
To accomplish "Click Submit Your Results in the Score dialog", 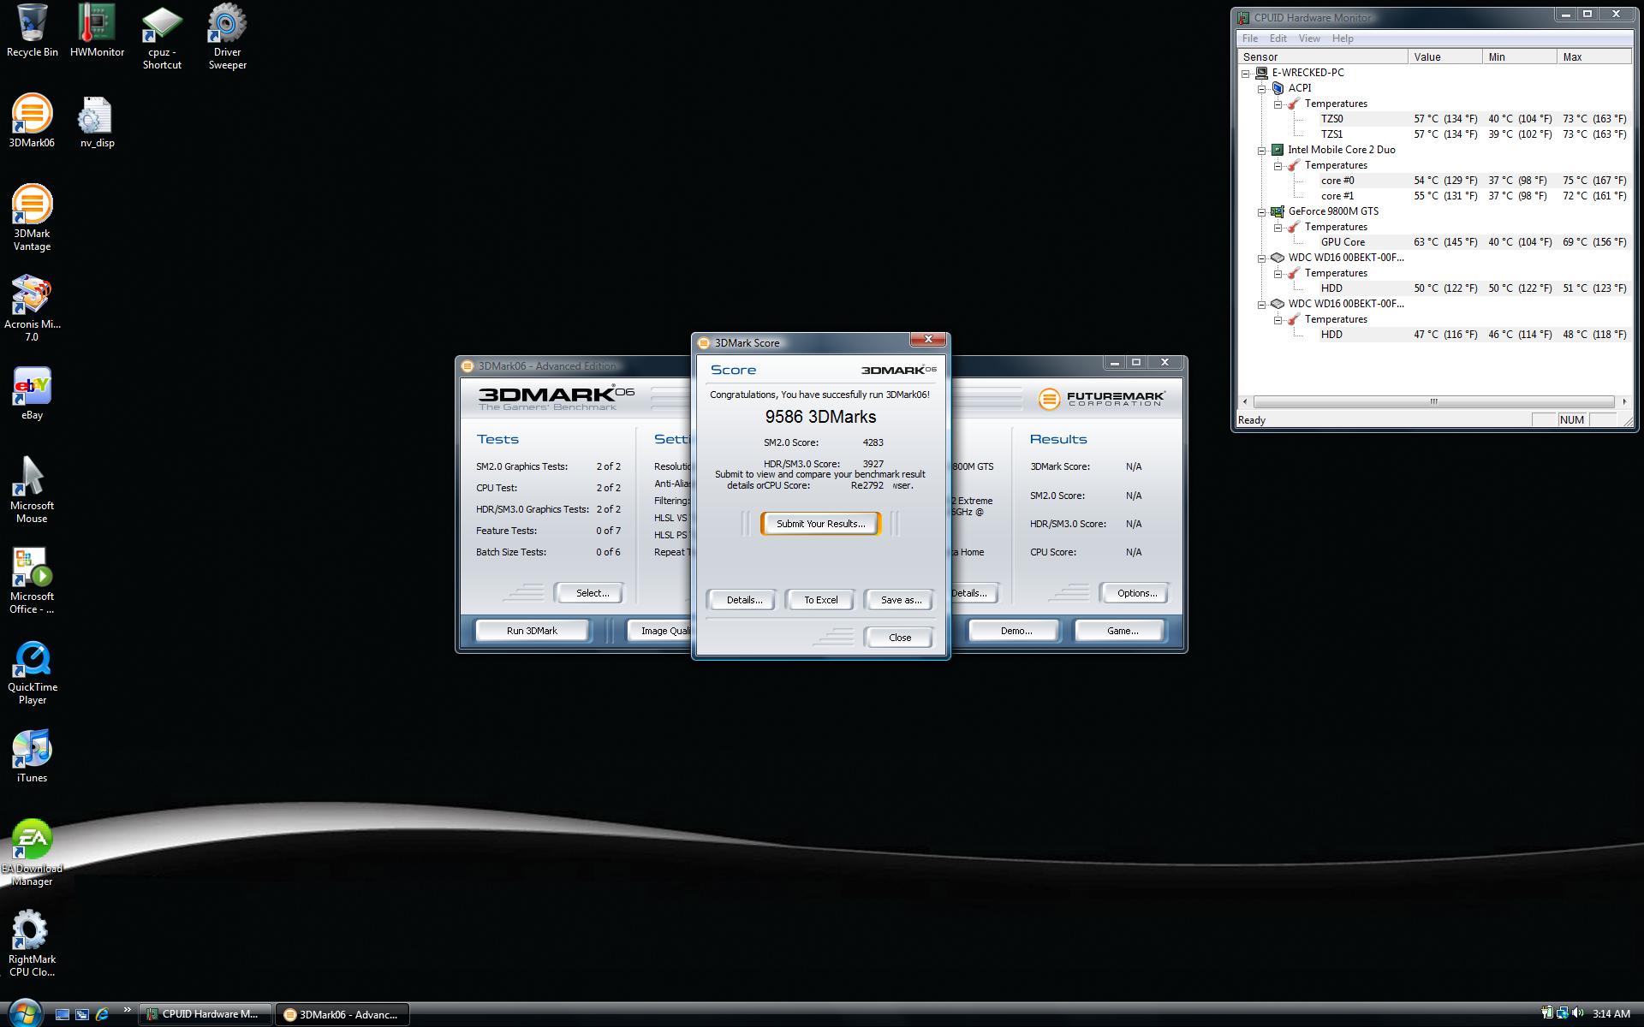I will click(x=820, y=524).
